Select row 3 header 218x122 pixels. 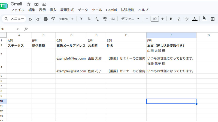point(3,54)
